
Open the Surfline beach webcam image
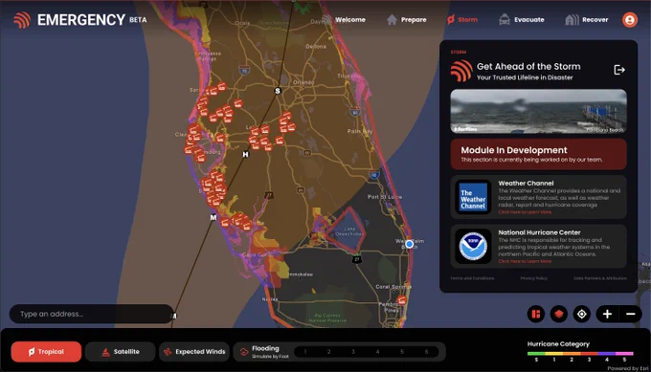click(538, 111)
